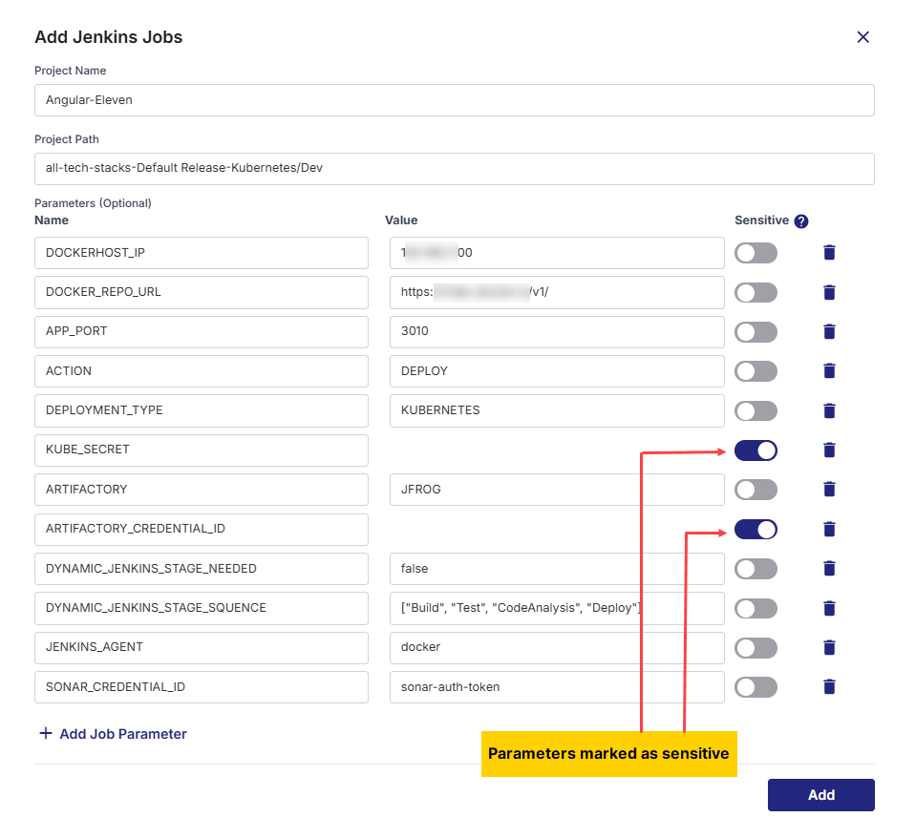Image resolution: width=915 pixels, height=838 pixels.
Task: Delete the ARTIFACTORY_CREDENTIAL_ID parameter row
Action: point(829,529)
